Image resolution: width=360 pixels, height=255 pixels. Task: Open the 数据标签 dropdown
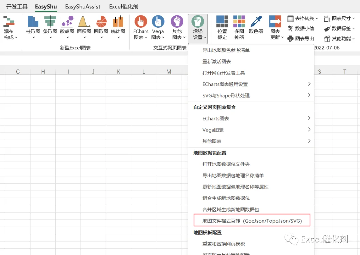coord(339,28)
